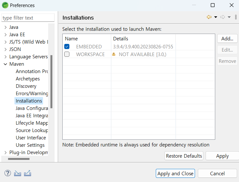
Task: Click the Apply button
Action: (222, 156)
